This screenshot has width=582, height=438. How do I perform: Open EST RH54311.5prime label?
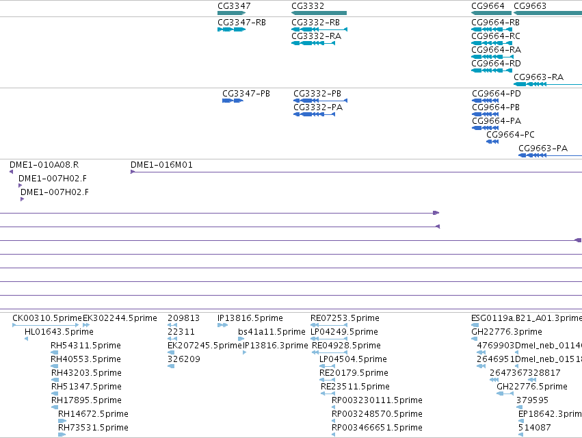85,346
